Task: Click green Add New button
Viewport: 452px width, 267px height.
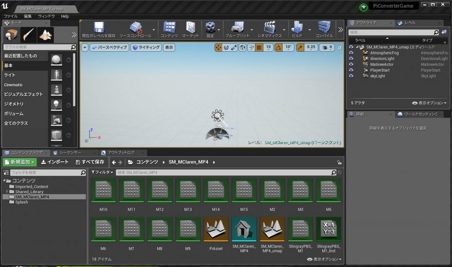Action: [20, 162]
